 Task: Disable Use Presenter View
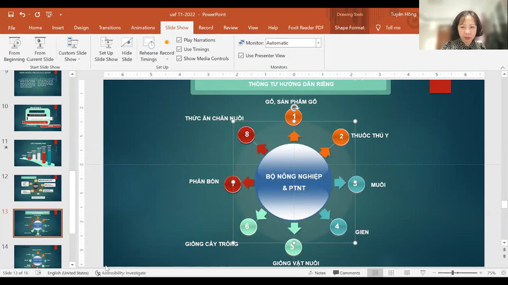tap(241, 56)
